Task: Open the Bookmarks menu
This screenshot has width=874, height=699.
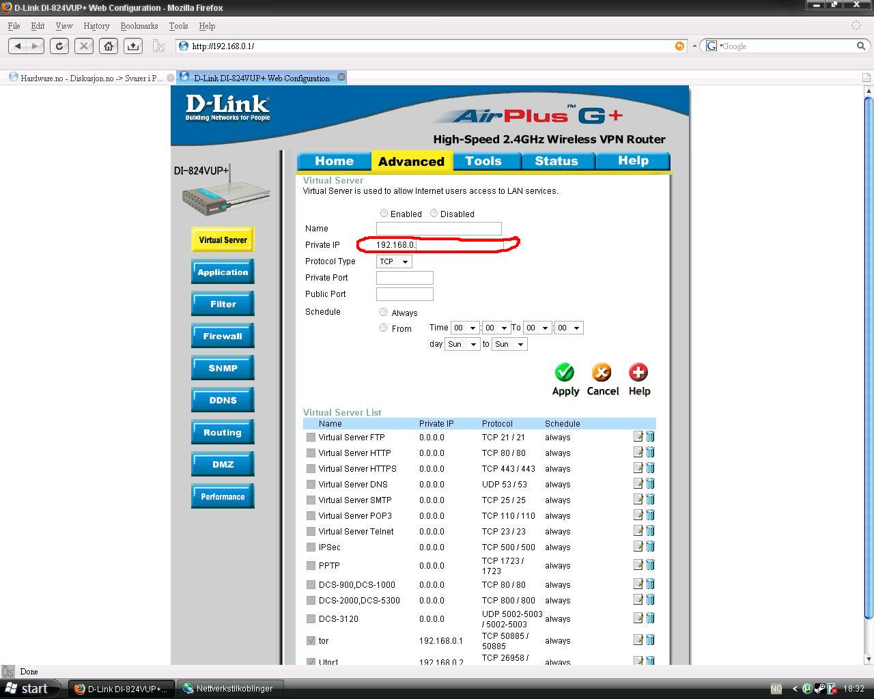Action: coord(139,26)
